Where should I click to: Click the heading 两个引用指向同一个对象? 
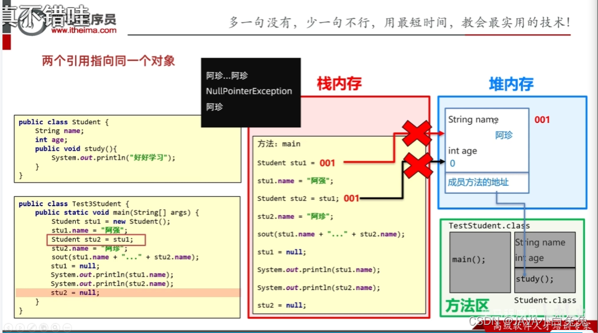pyautogui.click(x=108, y=61)
